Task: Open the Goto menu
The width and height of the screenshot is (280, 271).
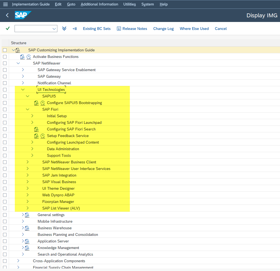Action: [x=71, y=4]
